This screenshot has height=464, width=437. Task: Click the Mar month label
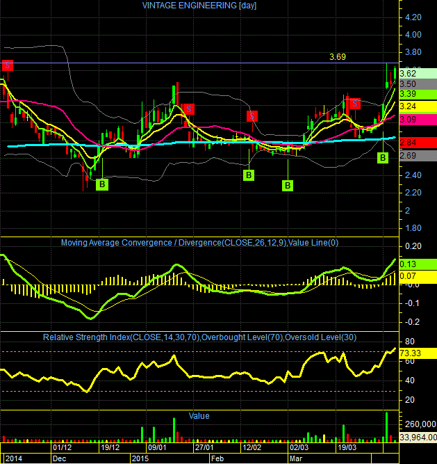tap(296, 458)
